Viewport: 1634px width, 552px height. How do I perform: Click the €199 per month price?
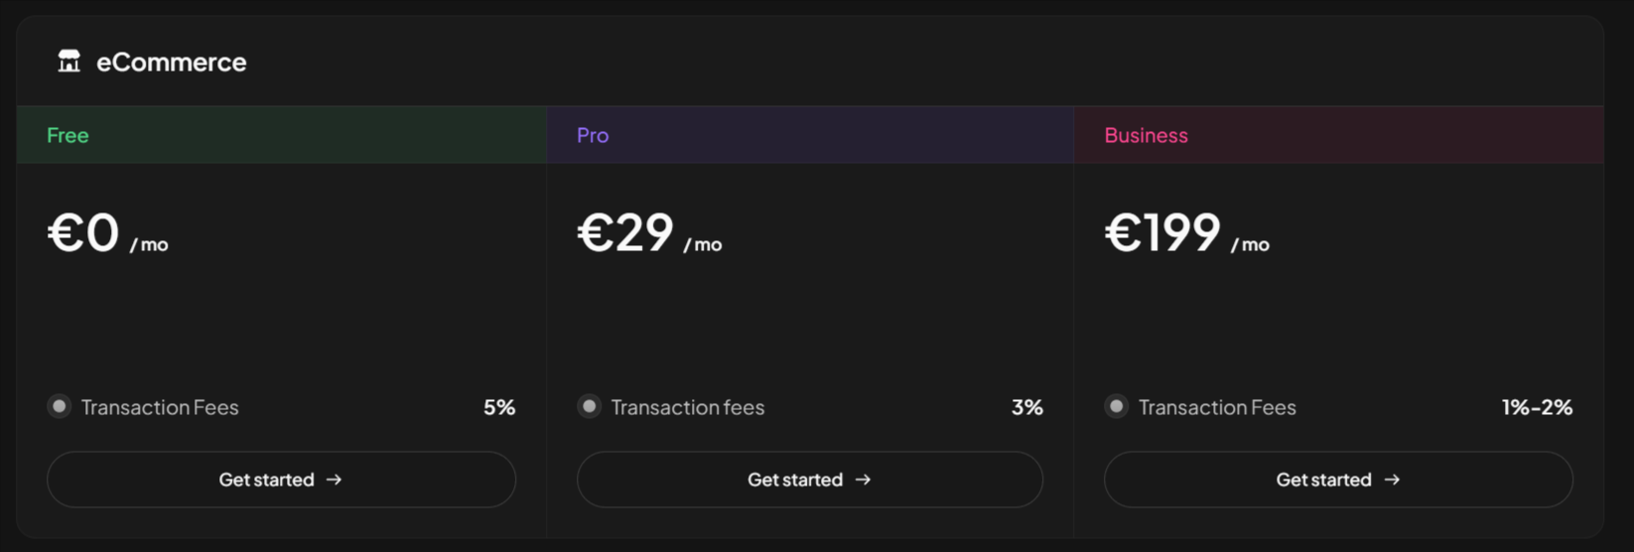[x=1186, y=234]
